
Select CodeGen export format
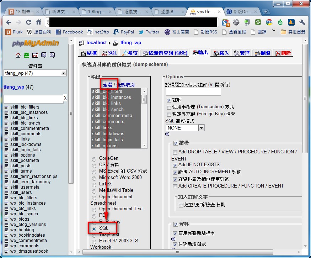pos(94,159)
